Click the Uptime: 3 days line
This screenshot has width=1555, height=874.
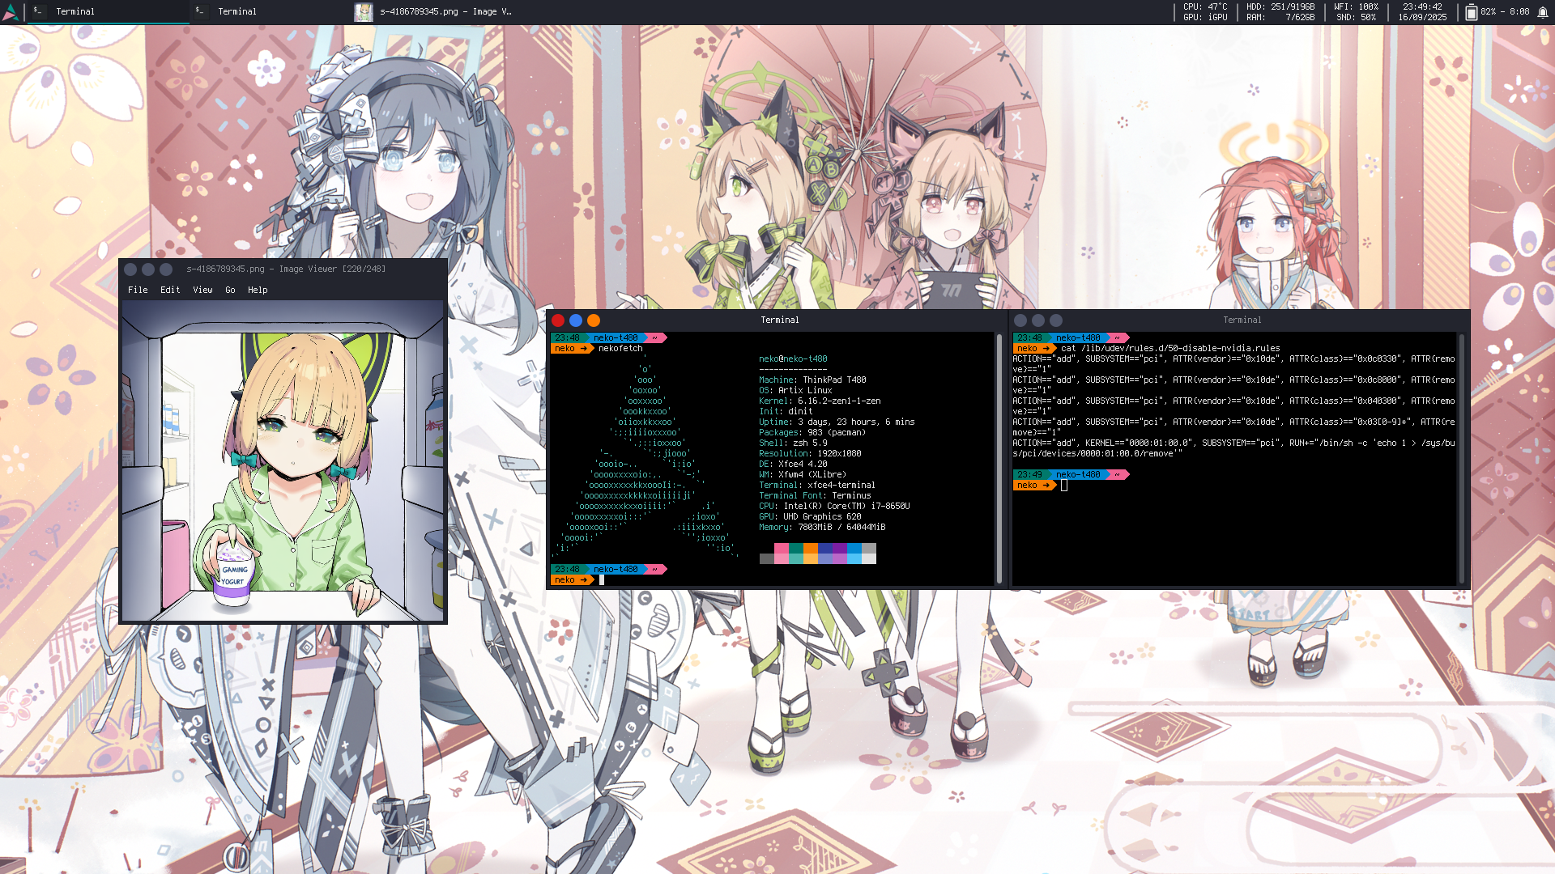(837, 422)
